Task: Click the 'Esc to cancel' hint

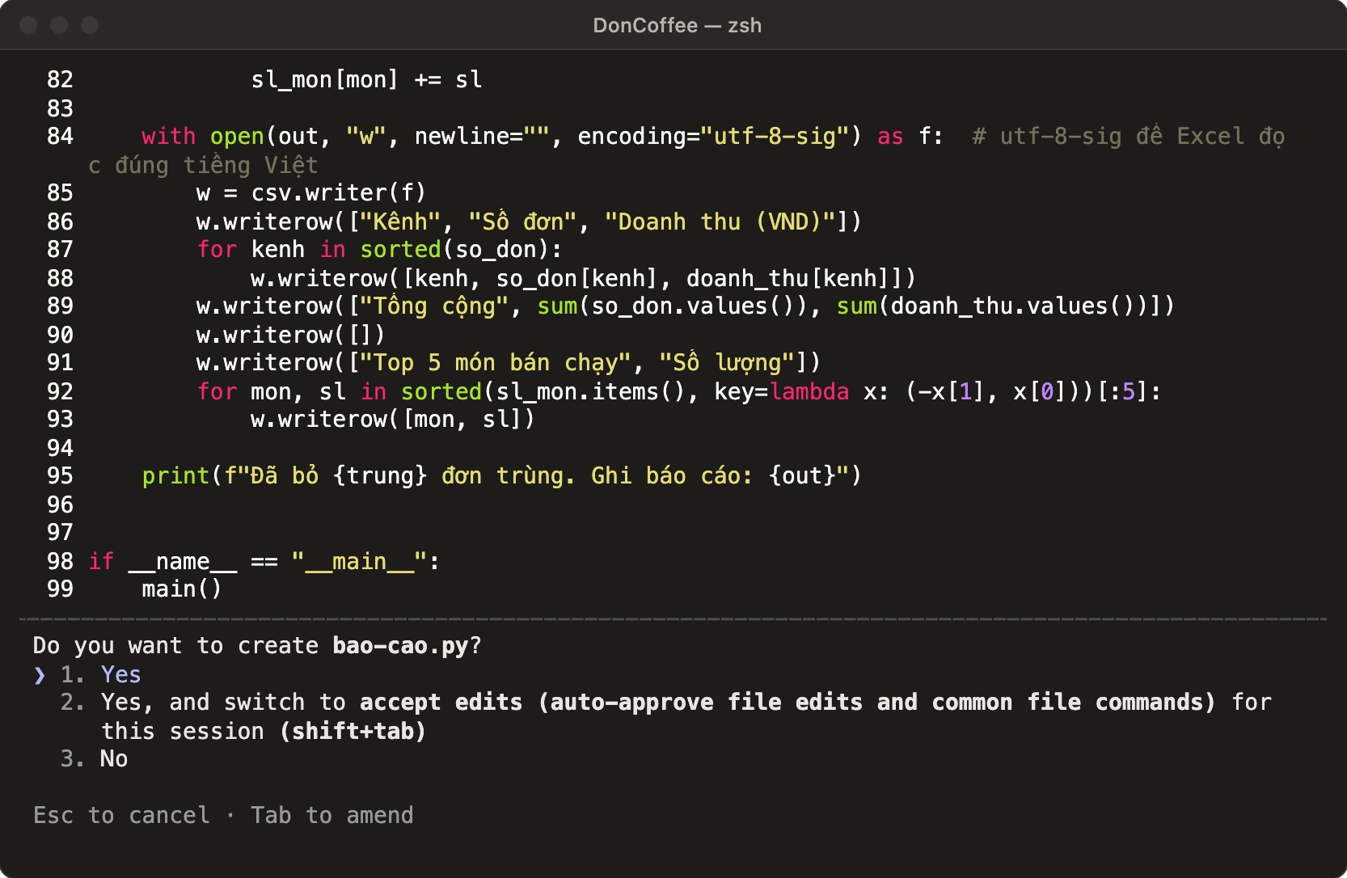Action: coord(121,815)
